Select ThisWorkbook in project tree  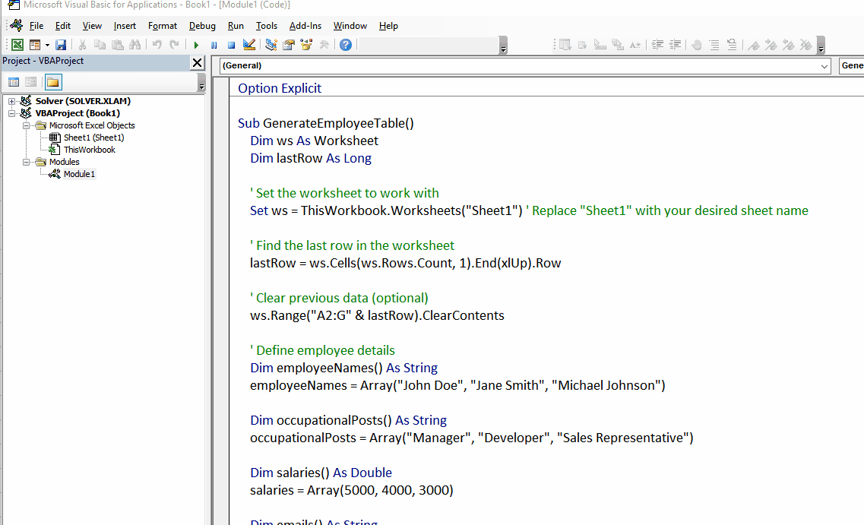tap(89, 150)
